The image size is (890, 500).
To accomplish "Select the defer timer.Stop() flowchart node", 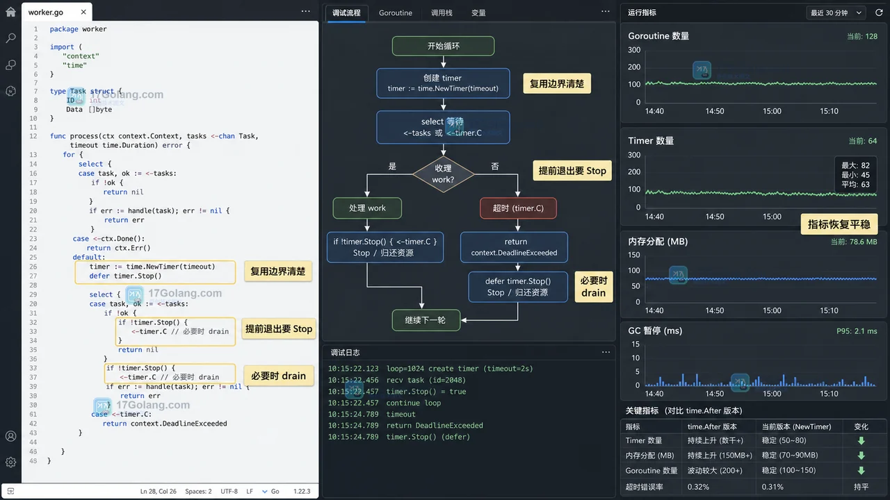I will (x=519, y=287).
